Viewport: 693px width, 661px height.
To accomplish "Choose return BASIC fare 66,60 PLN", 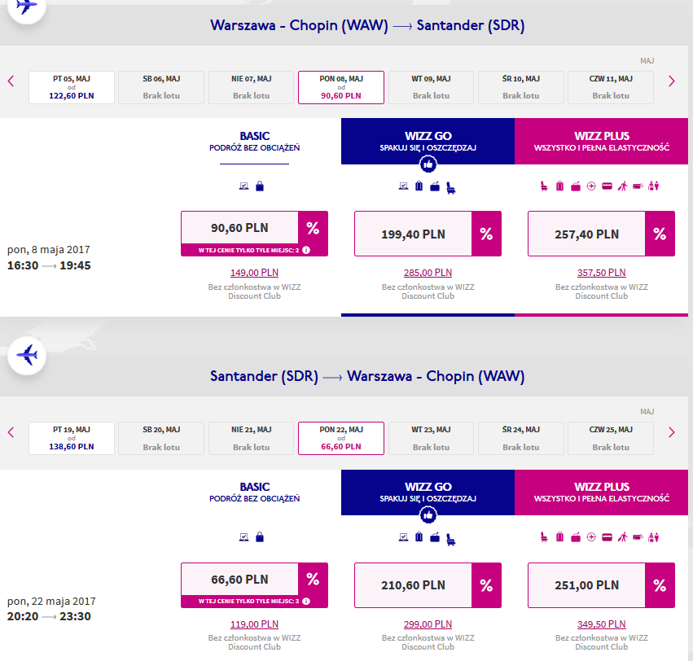I will (x=239, y=580).
